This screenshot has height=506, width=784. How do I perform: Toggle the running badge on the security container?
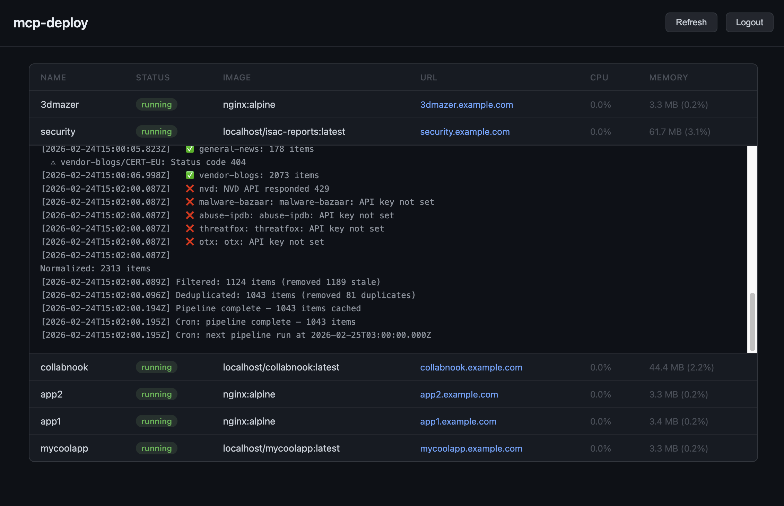click(156, 131)
